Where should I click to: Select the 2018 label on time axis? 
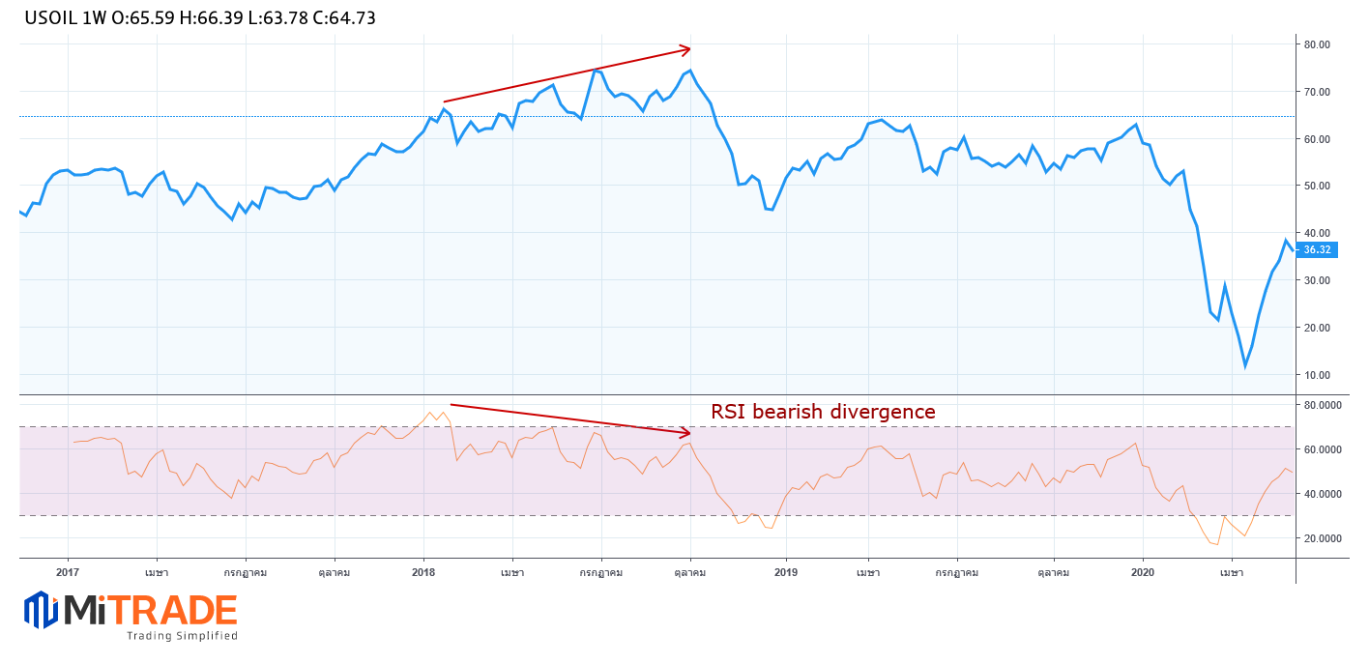click(423, 573)
